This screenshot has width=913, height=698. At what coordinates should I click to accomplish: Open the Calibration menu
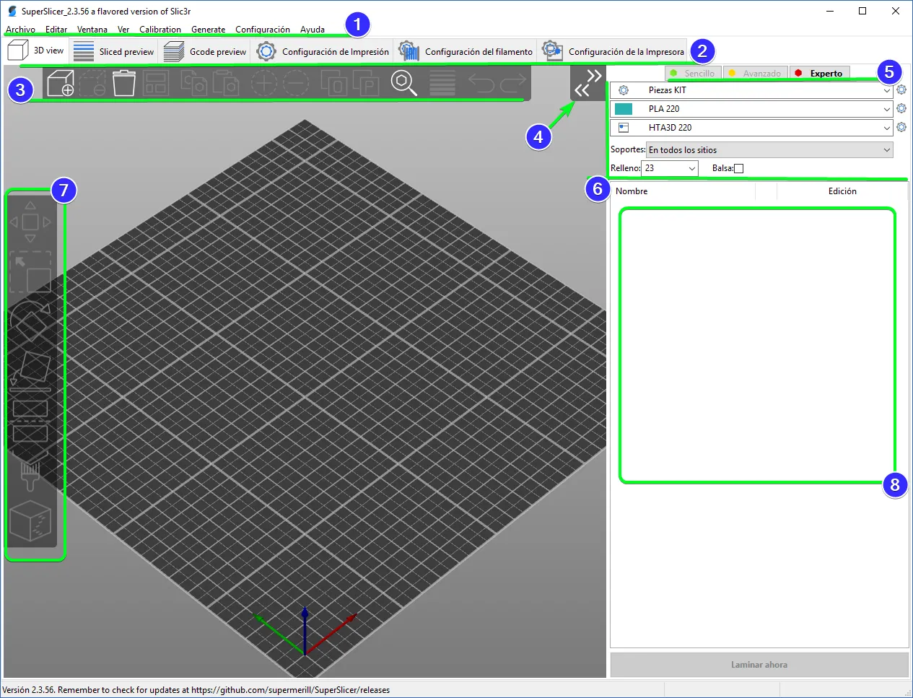(160, 30)
